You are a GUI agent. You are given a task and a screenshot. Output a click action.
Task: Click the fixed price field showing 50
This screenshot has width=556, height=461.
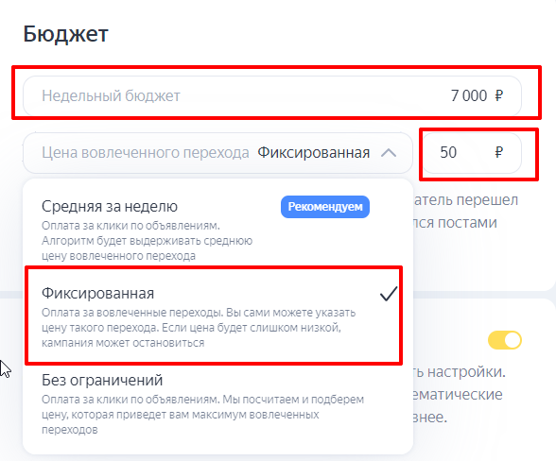click(472, 153)
